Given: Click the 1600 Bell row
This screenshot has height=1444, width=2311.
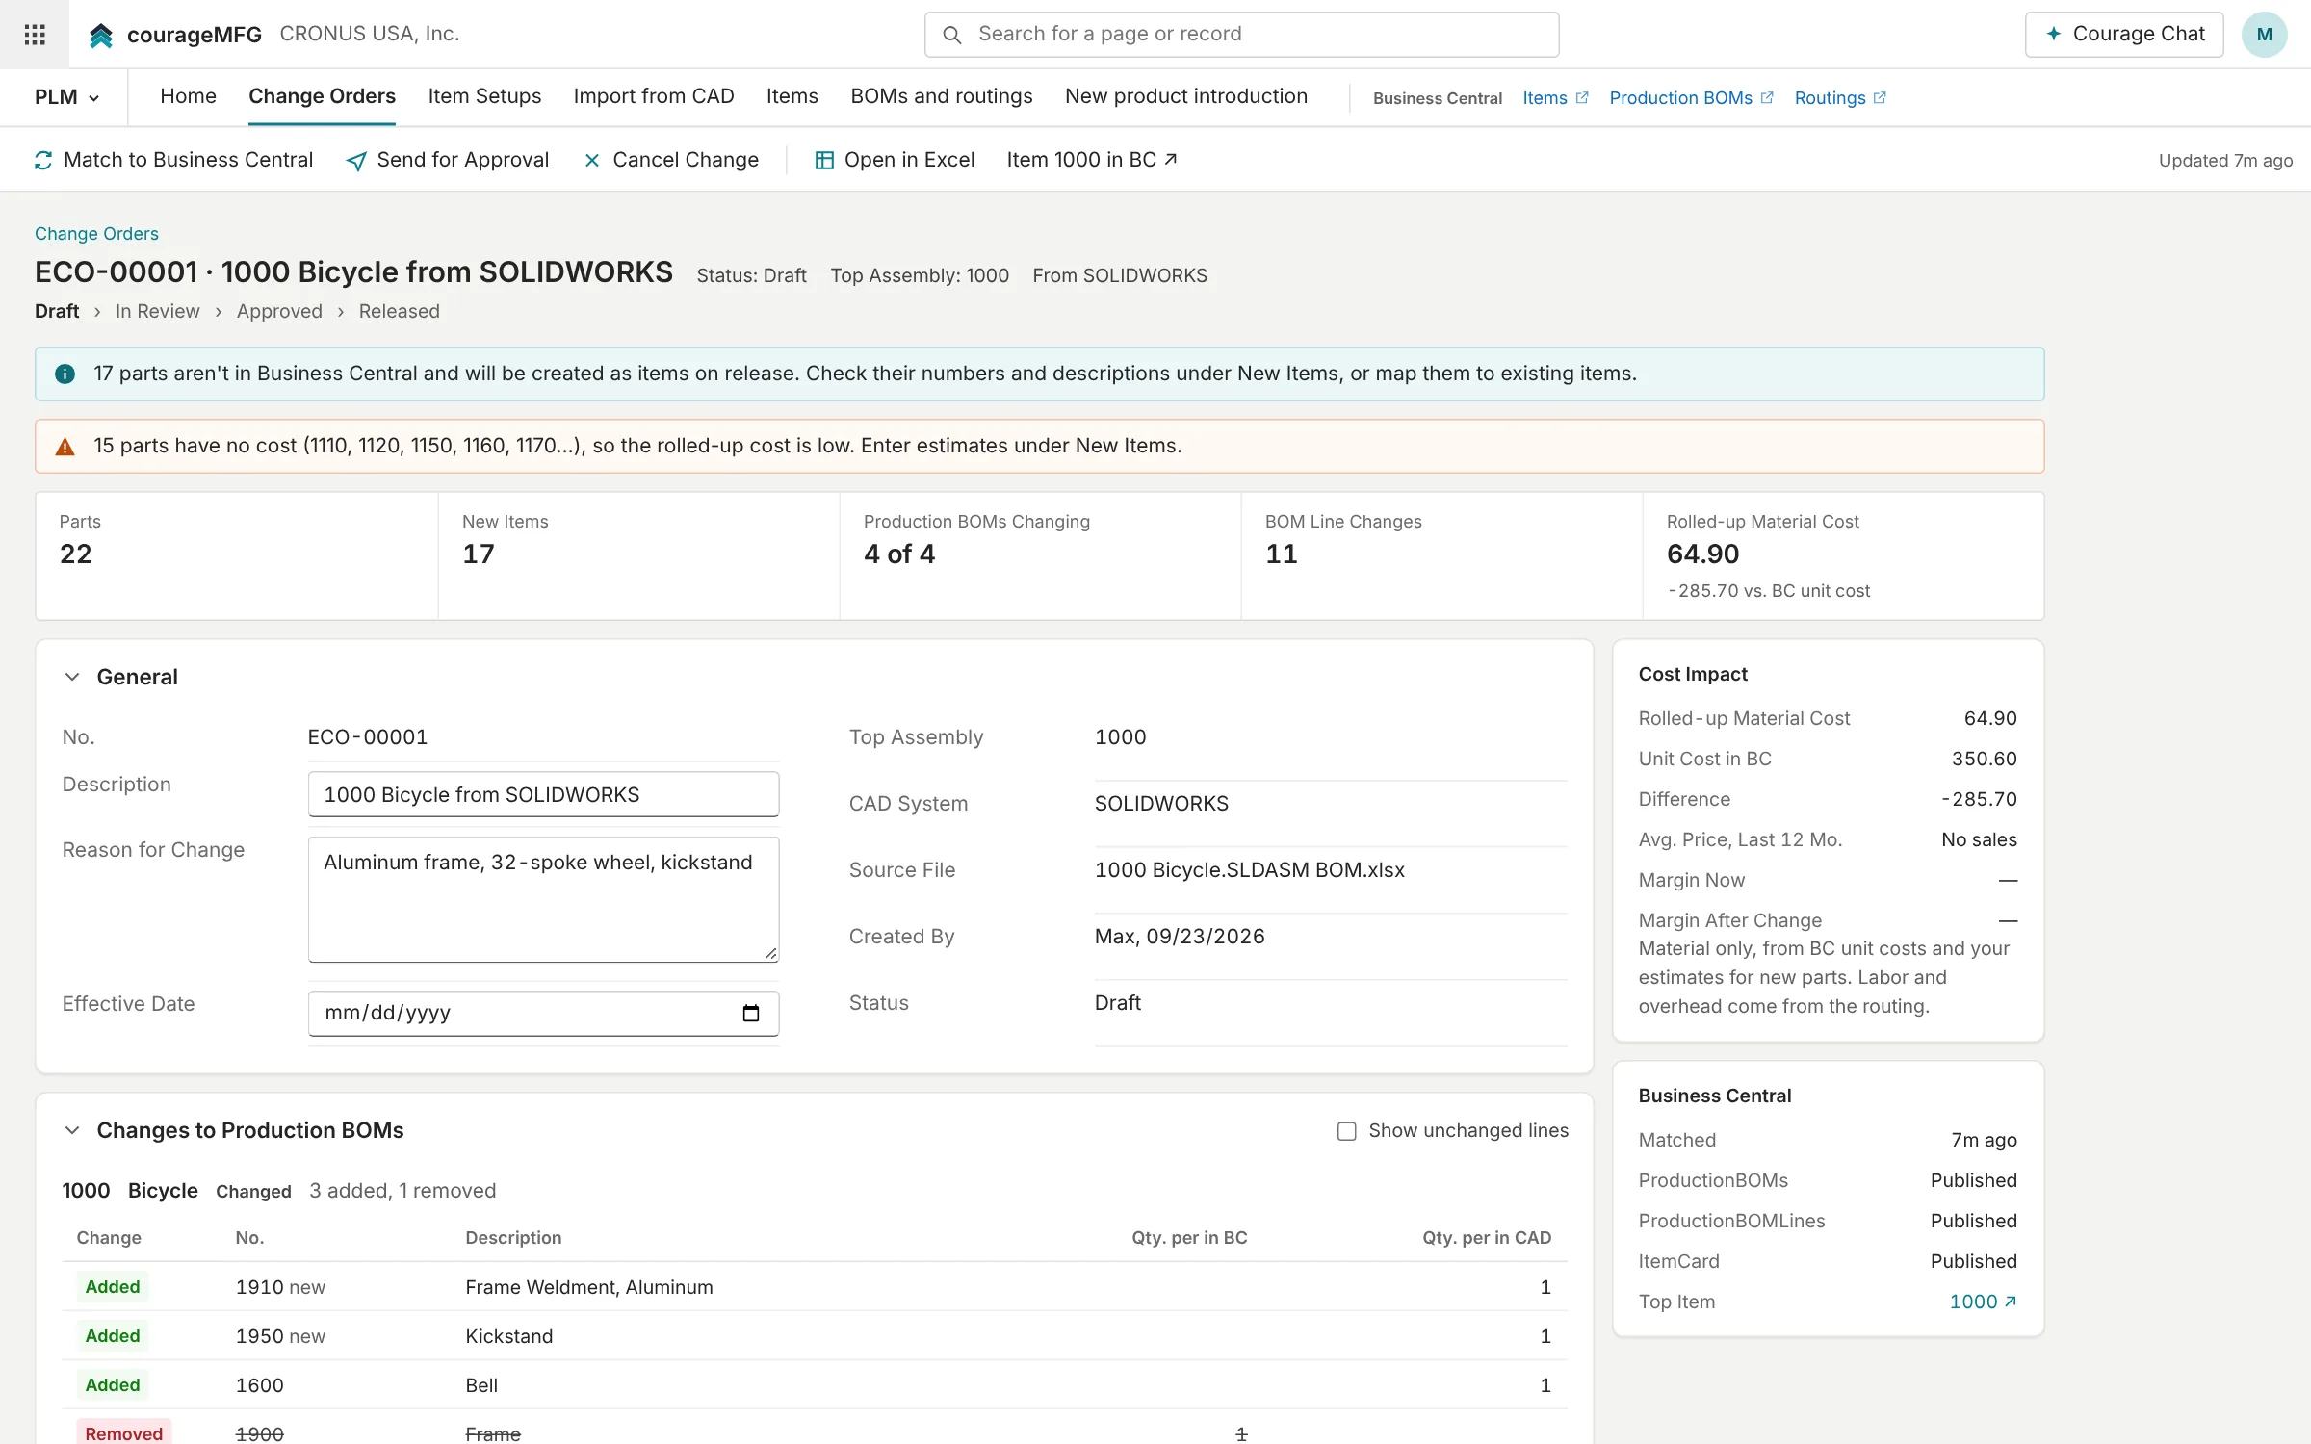Looking at the screenshot, I should (x=815, y=1385).
